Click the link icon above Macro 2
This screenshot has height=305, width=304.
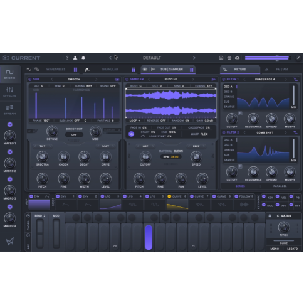[x=10, y=152]
